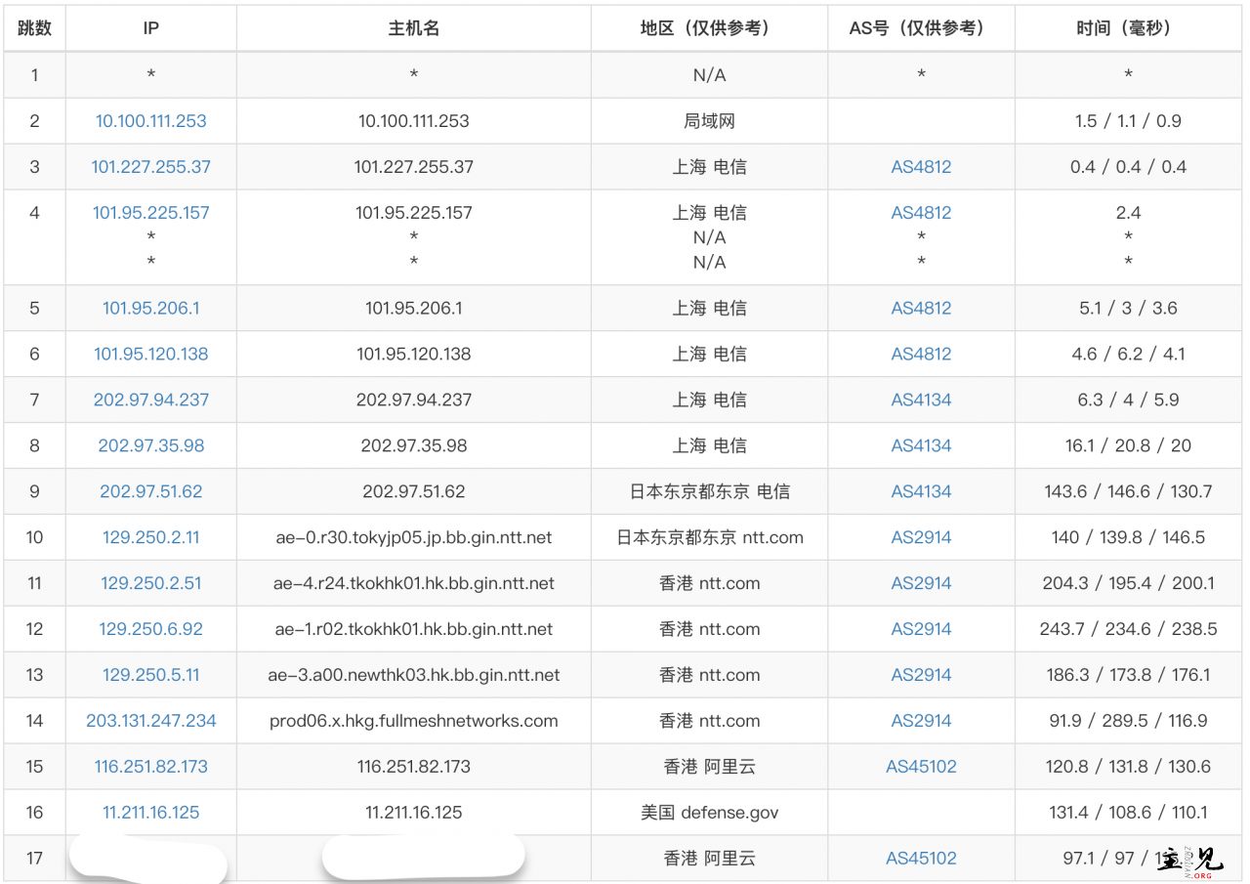This screenshot has height=884, width=1250.
Task: Click AS4812 link in hop 3 row
Action: tap(921, 167)
